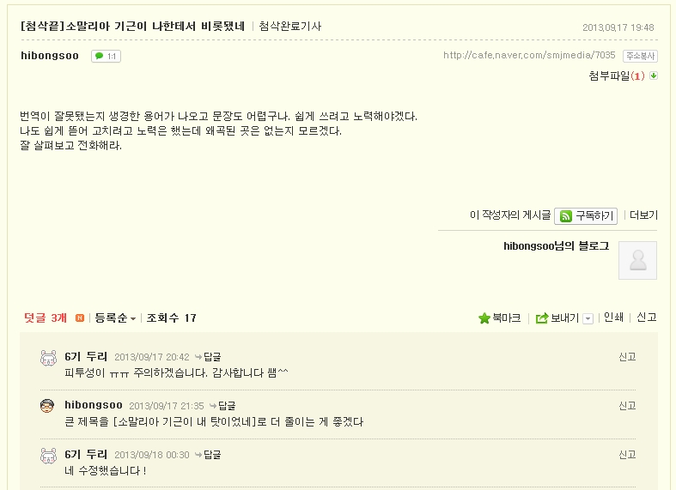The height and width of the screenshot is (490, 676).
Task: Click the first 6기 두리 comment avatar
Action: click(48, 358)
